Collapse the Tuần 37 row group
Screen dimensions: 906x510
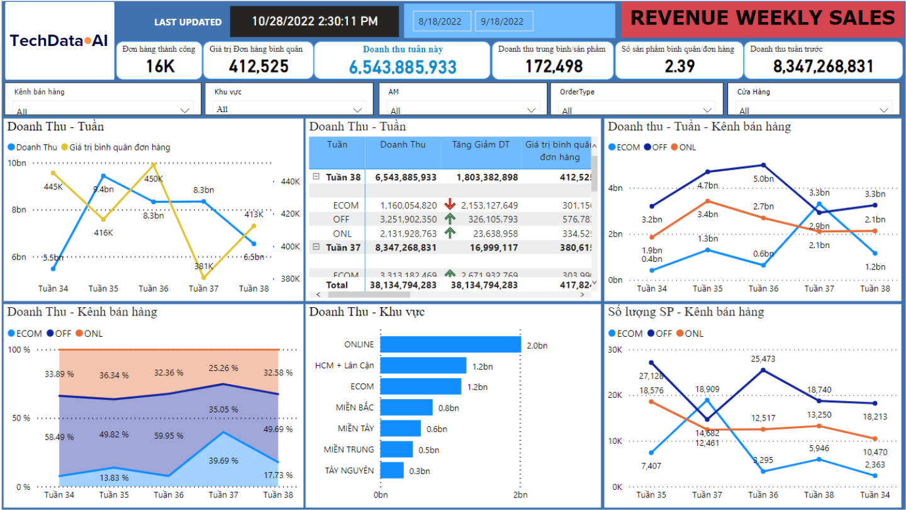tap(316, 247)
